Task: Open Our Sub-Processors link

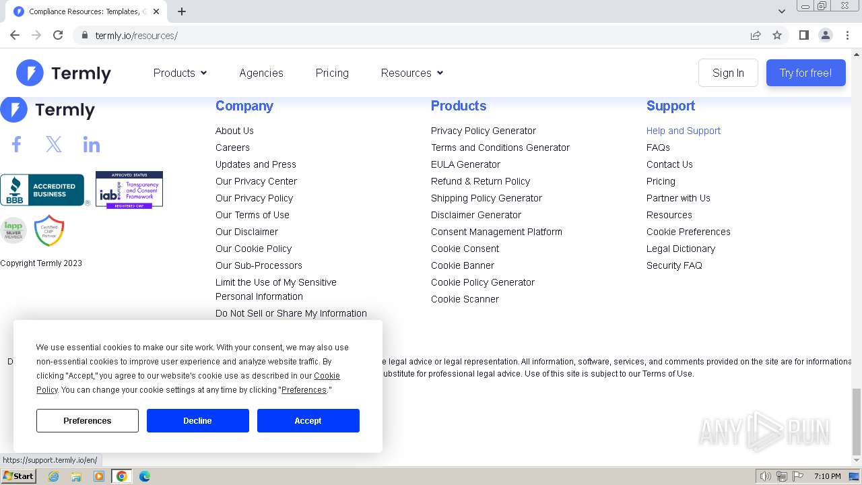Action: tap(259, 265)
